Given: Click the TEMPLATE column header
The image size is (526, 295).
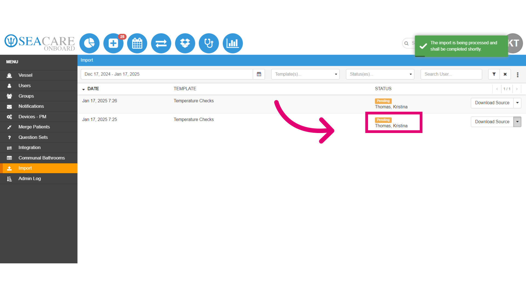Looking at the screenshot, I should [185, 89].
